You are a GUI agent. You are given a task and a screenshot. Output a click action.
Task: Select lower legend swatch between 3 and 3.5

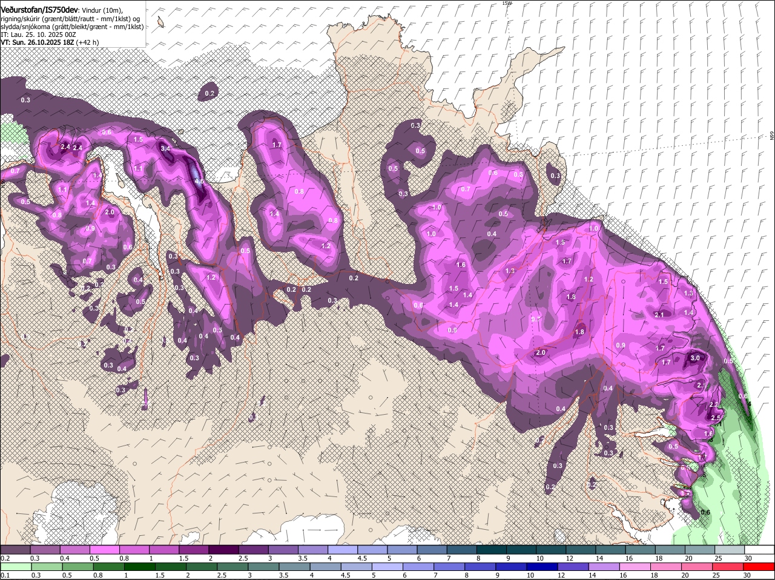click(x=265, y=567)
